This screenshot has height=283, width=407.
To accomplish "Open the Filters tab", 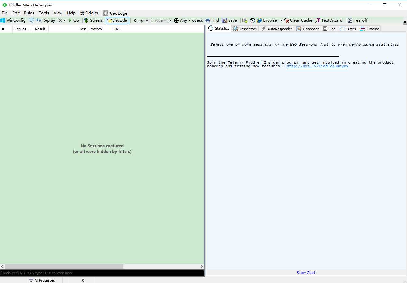I will [348, 29].
